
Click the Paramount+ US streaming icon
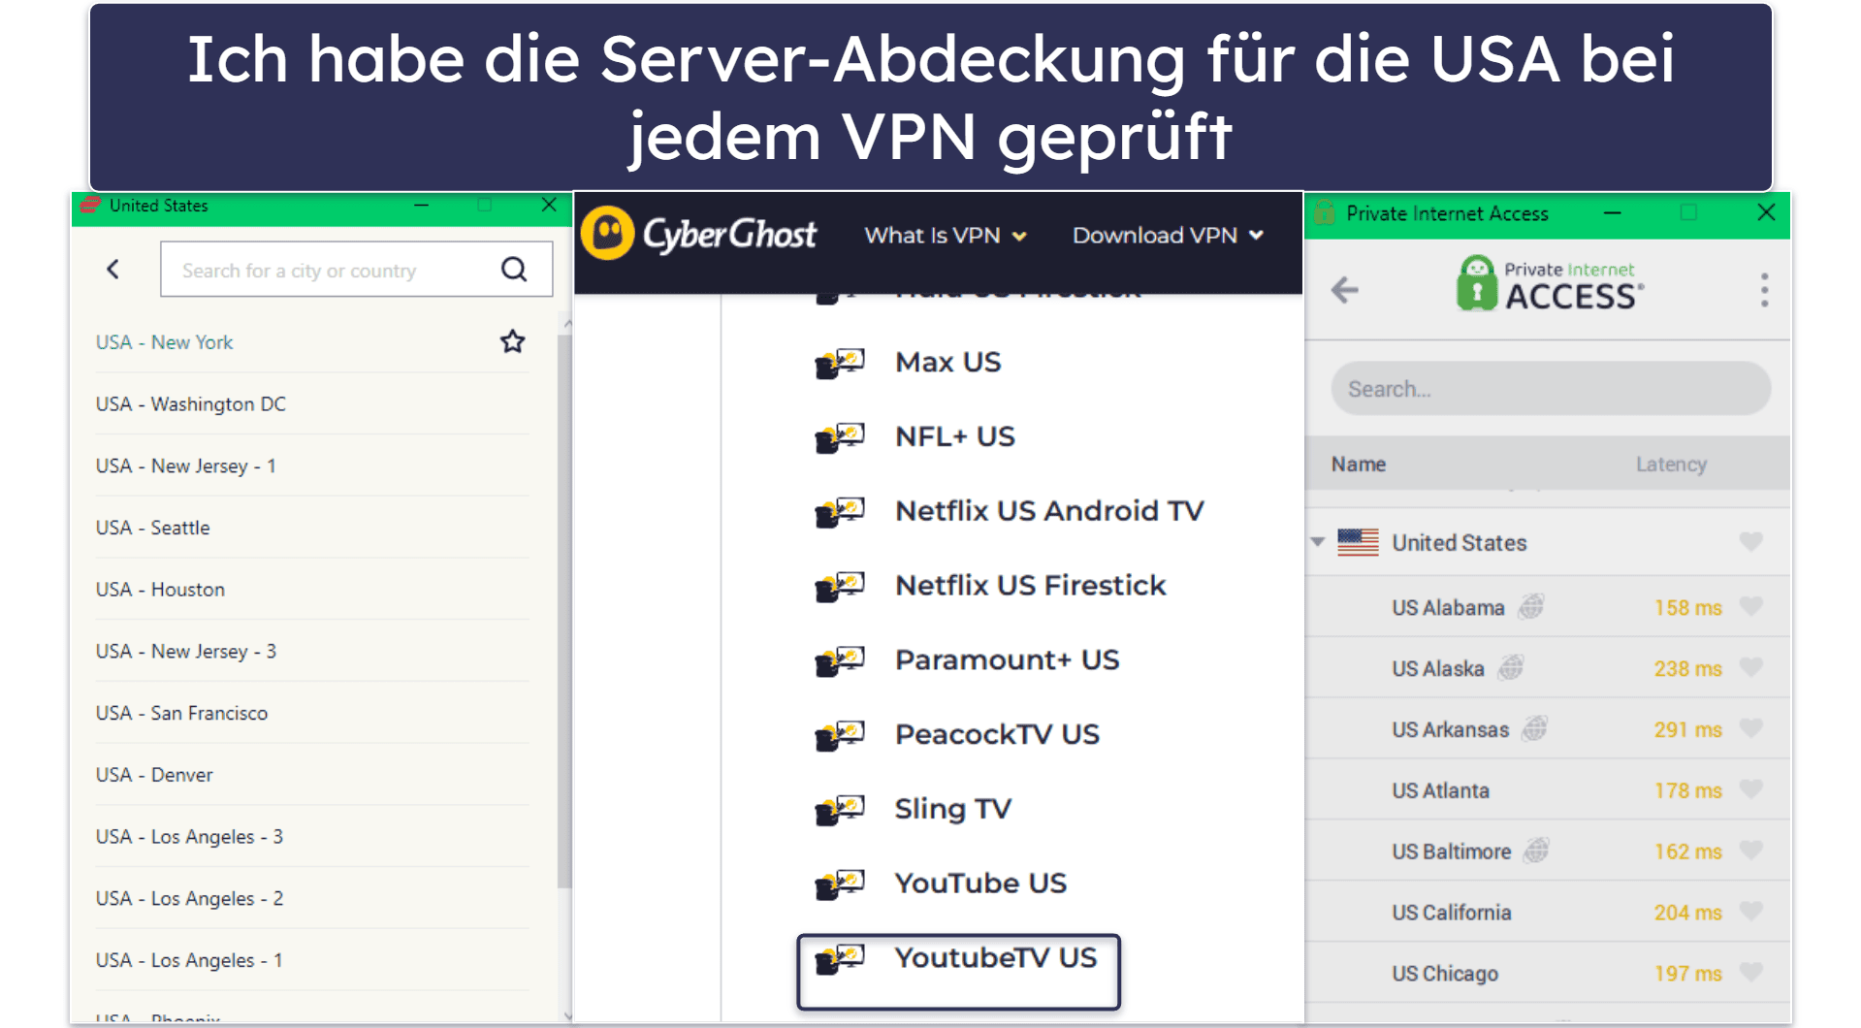pyautogui.click(x=840, y=661)
